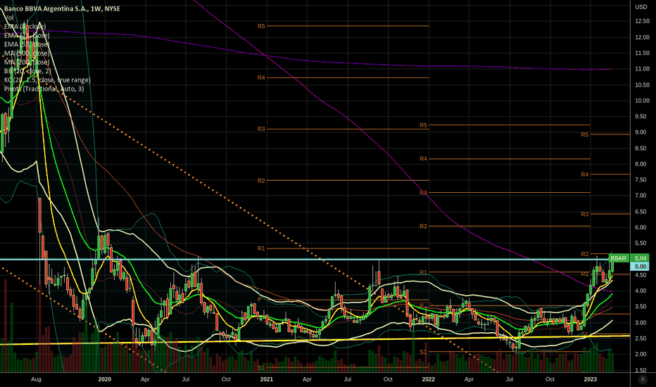Click the 2020 label on time axis
The image size is (656, 387).
pos(105,379)
